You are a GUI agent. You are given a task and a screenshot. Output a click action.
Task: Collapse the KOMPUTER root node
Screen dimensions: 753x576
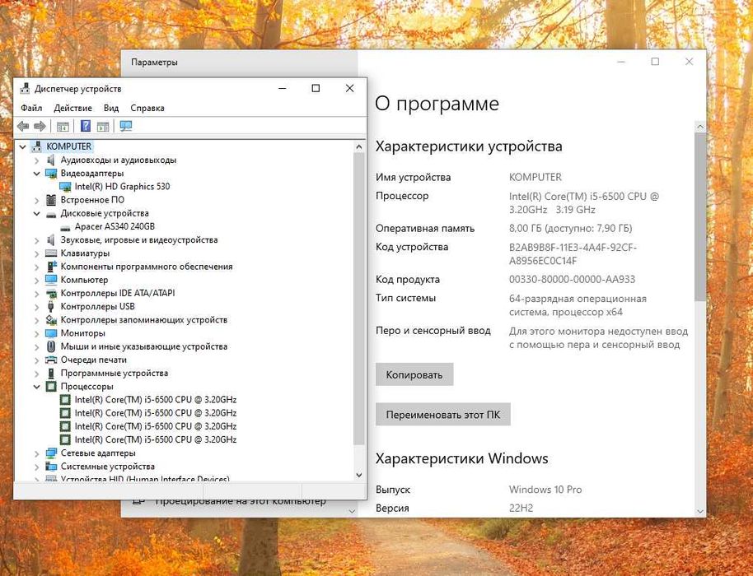(x=22, y=146)
